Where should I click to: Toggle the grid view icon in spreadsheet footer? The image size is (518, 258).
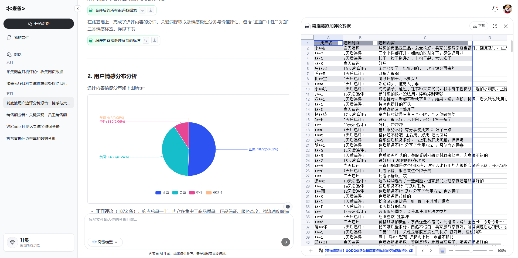(x=442, y=251)
